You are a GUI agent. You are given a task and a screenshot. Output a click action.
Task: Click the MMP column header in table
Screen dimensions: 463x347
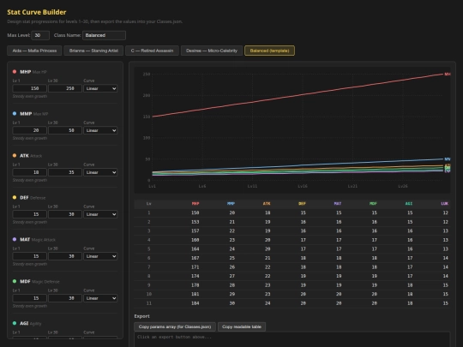coord(231,204)
